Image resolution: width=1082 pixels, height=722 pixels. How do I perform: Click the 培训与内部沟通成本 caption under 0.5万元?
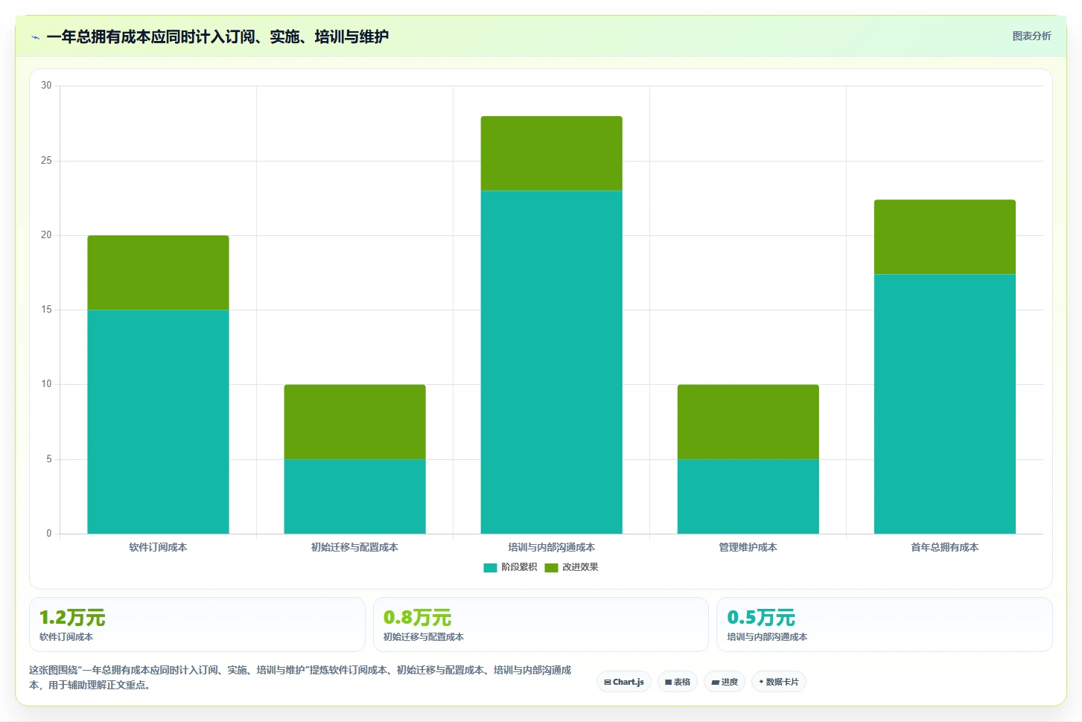pyautogui.click(x=767, y=637)
